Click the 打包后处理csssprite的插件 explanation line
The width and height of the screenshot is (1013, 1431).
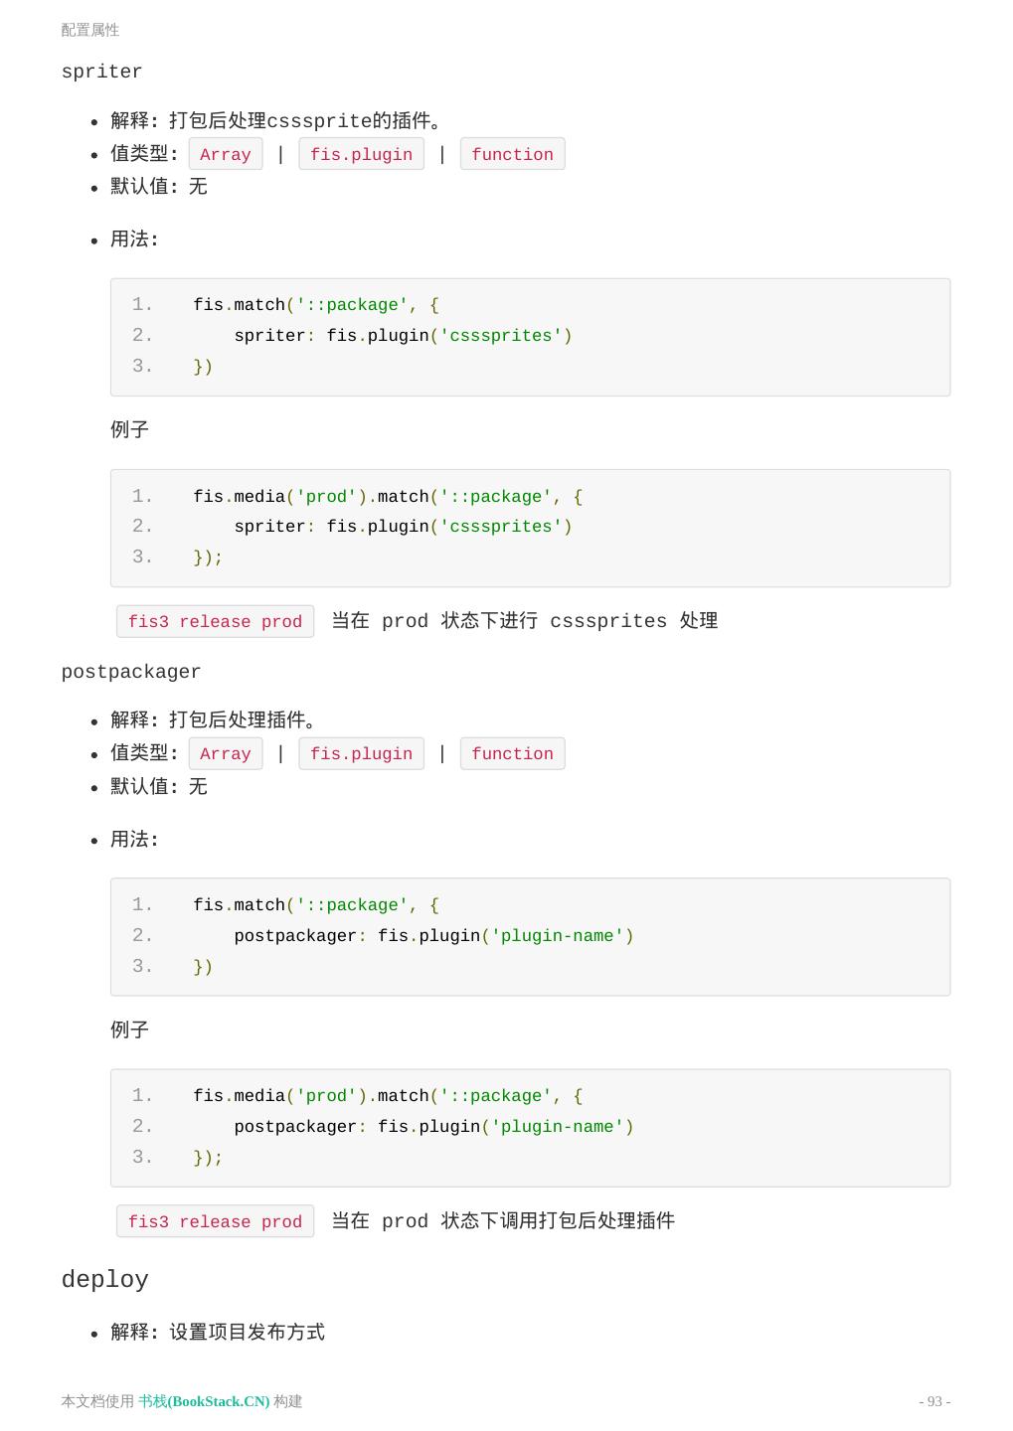tap(304, 120)
